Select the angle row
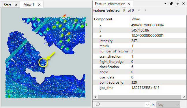Viewport: 187px width, 108px height. click(140, 72)
